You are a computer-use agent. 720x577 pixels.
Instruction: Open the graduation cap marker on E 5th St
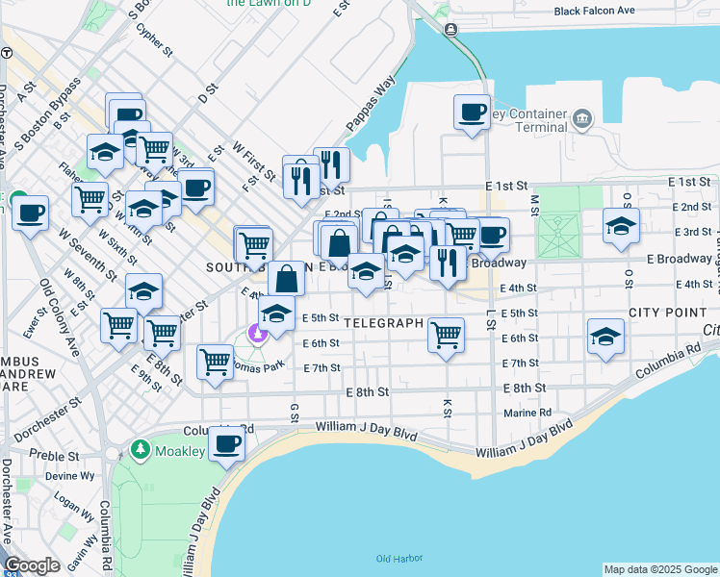276,314
